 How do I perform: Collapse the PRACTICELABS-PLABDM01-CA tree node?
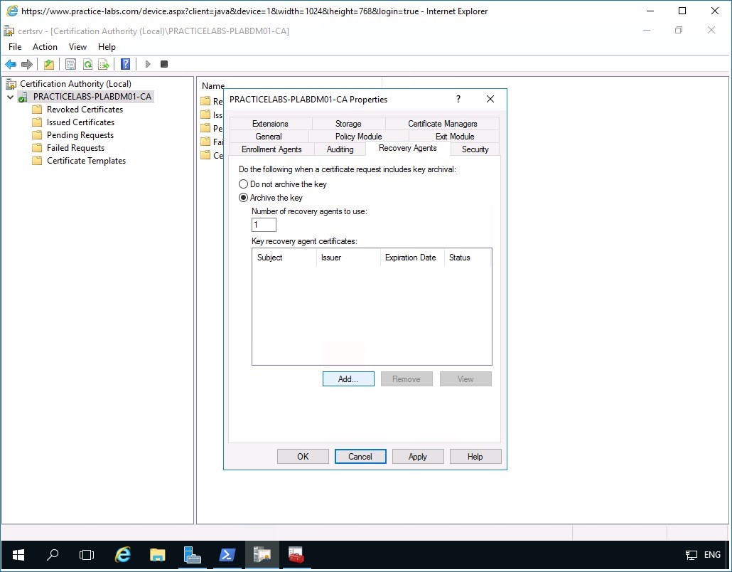pyautogui.click(x=10, y=96)
